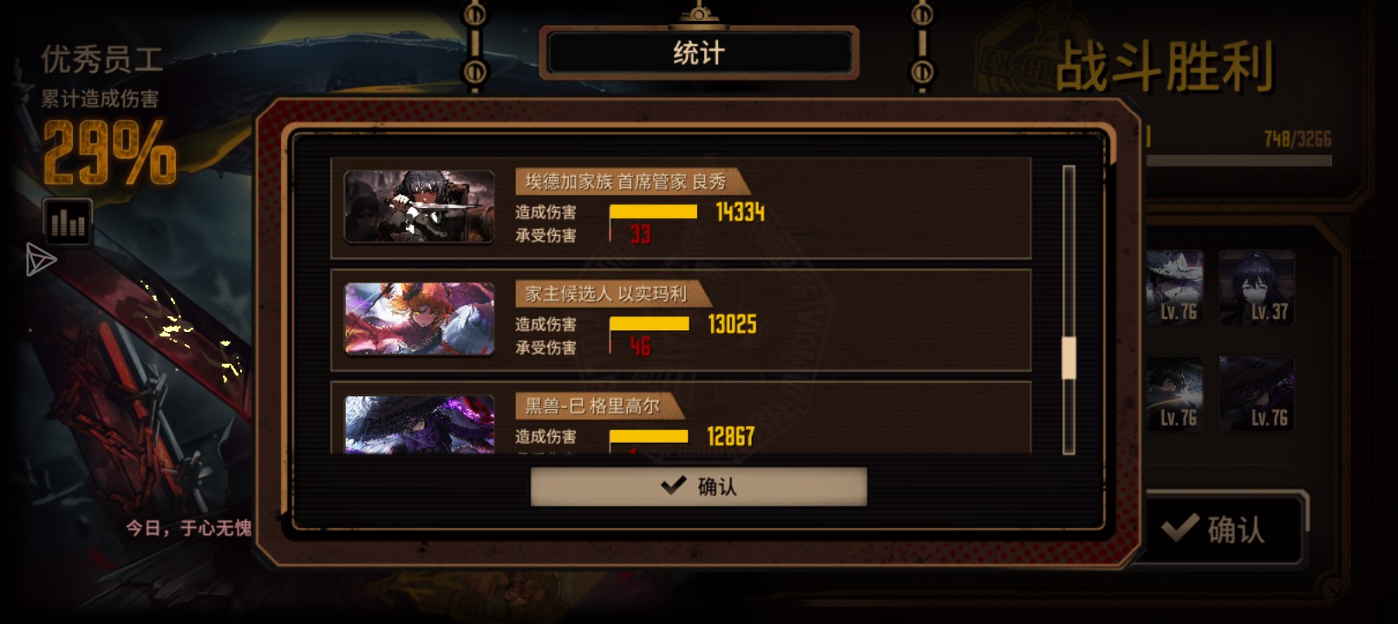The width and height of the screenshot is (1398, 624).
Task: Click the 14334 damage bar
Action: tap(654, 211)
